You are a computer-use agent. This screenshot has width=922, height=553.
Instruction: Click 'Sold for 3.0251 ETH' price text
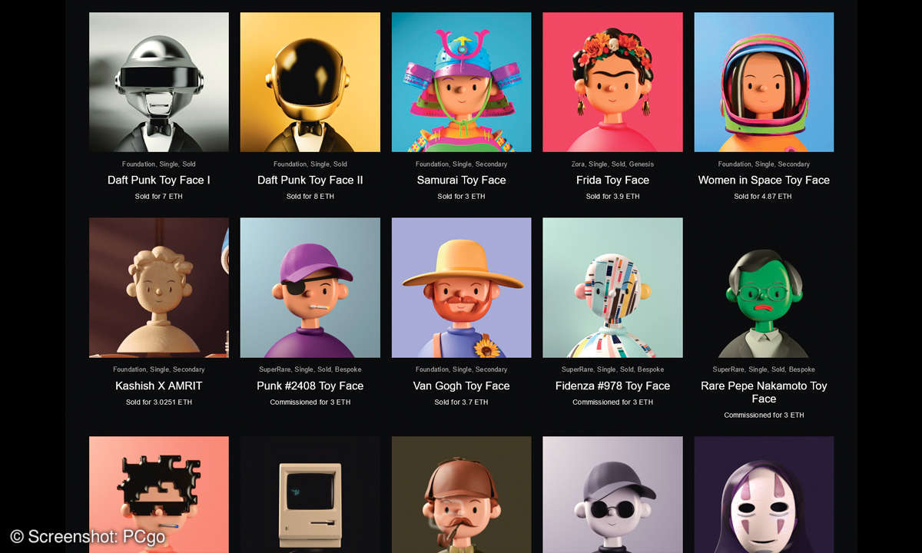158,402
